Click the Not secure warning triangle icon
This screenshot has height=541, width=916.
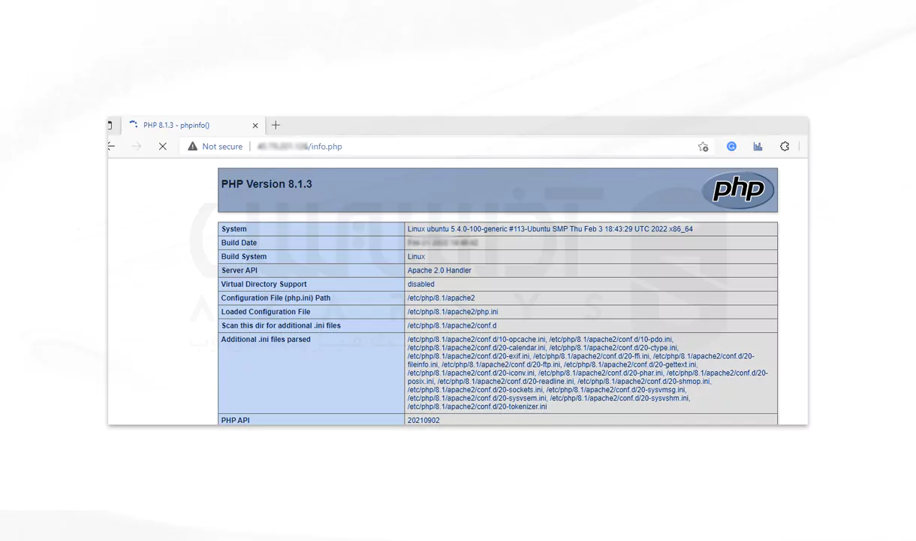(193, 147)
